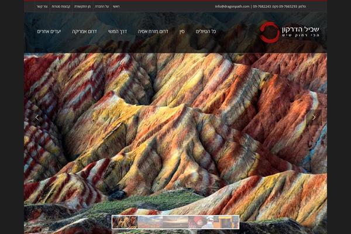Select the דרך המשי menu item
351x234 pixels.
[x=118, y=32]
